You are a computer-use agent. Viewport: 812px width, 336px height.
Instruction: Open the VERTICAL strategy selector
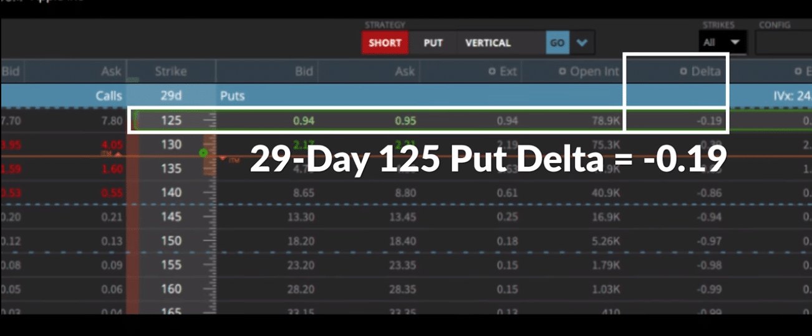coord(488,43)
